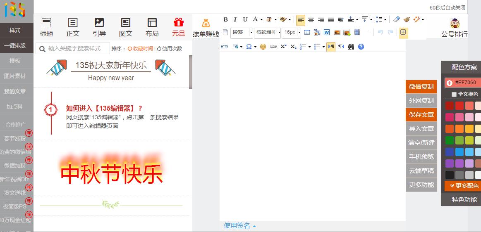The width and height of the screenshot is (481, 232).
Task: Click the 微信复制 button
Action: 421,87
